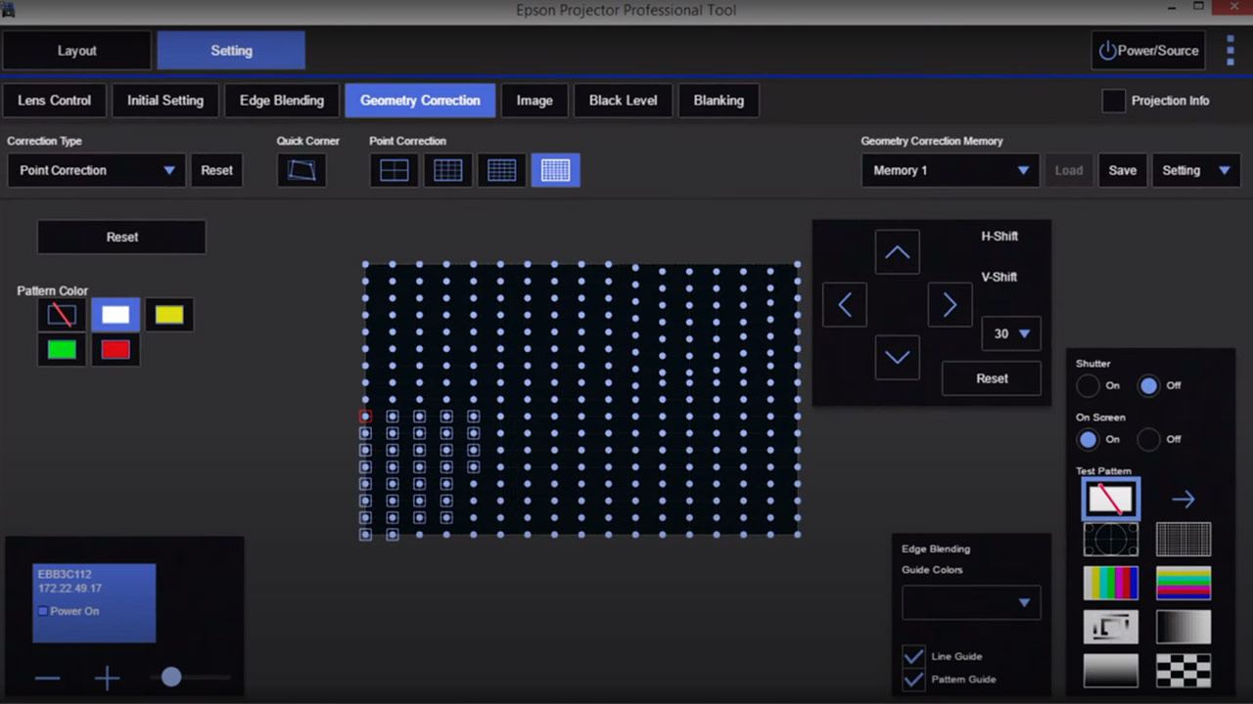Enable the Projection Info checkbox
This screenshot has height=704, width=1253.
[x=1113, y=101]
